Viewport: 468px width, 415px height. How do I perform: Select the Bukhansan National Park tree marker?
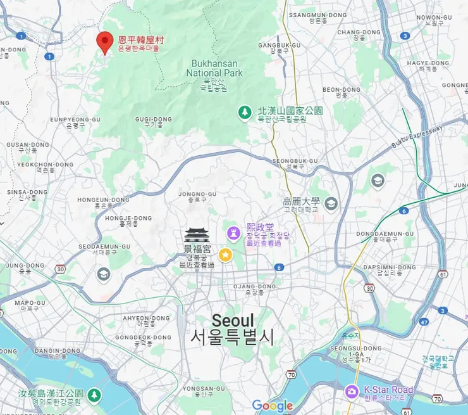click(x=245, y=113)
